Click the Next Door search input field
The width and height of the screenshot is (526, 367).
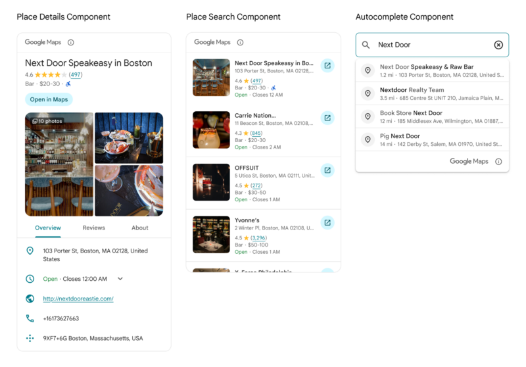(x=432, y=45)
